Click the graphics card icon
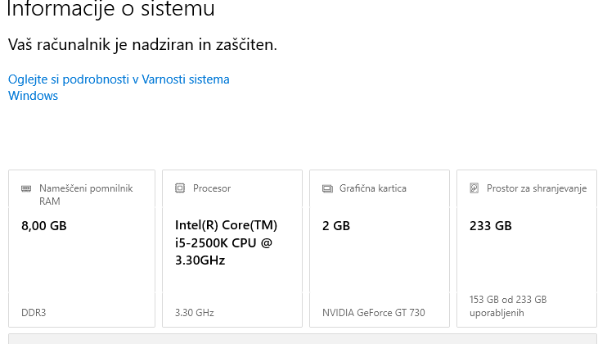The width and height of the screenshot is (607, 344). [327, 188]
